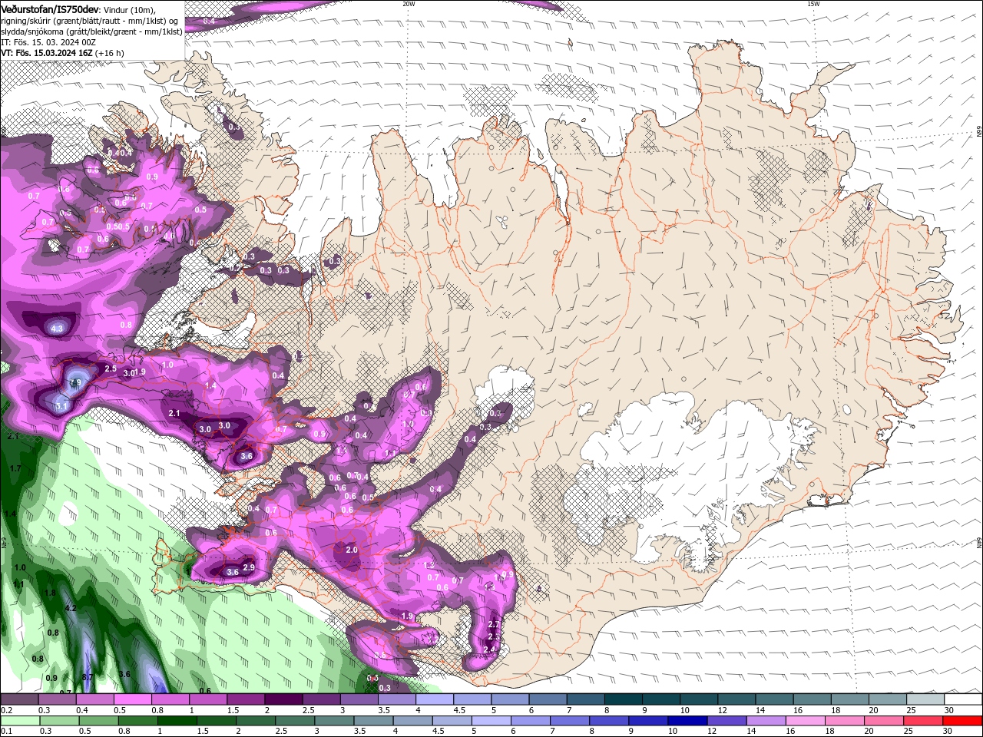Click the 2.4 value on the south coast
This screenshot has height=737, width=983.
[490, 649]
